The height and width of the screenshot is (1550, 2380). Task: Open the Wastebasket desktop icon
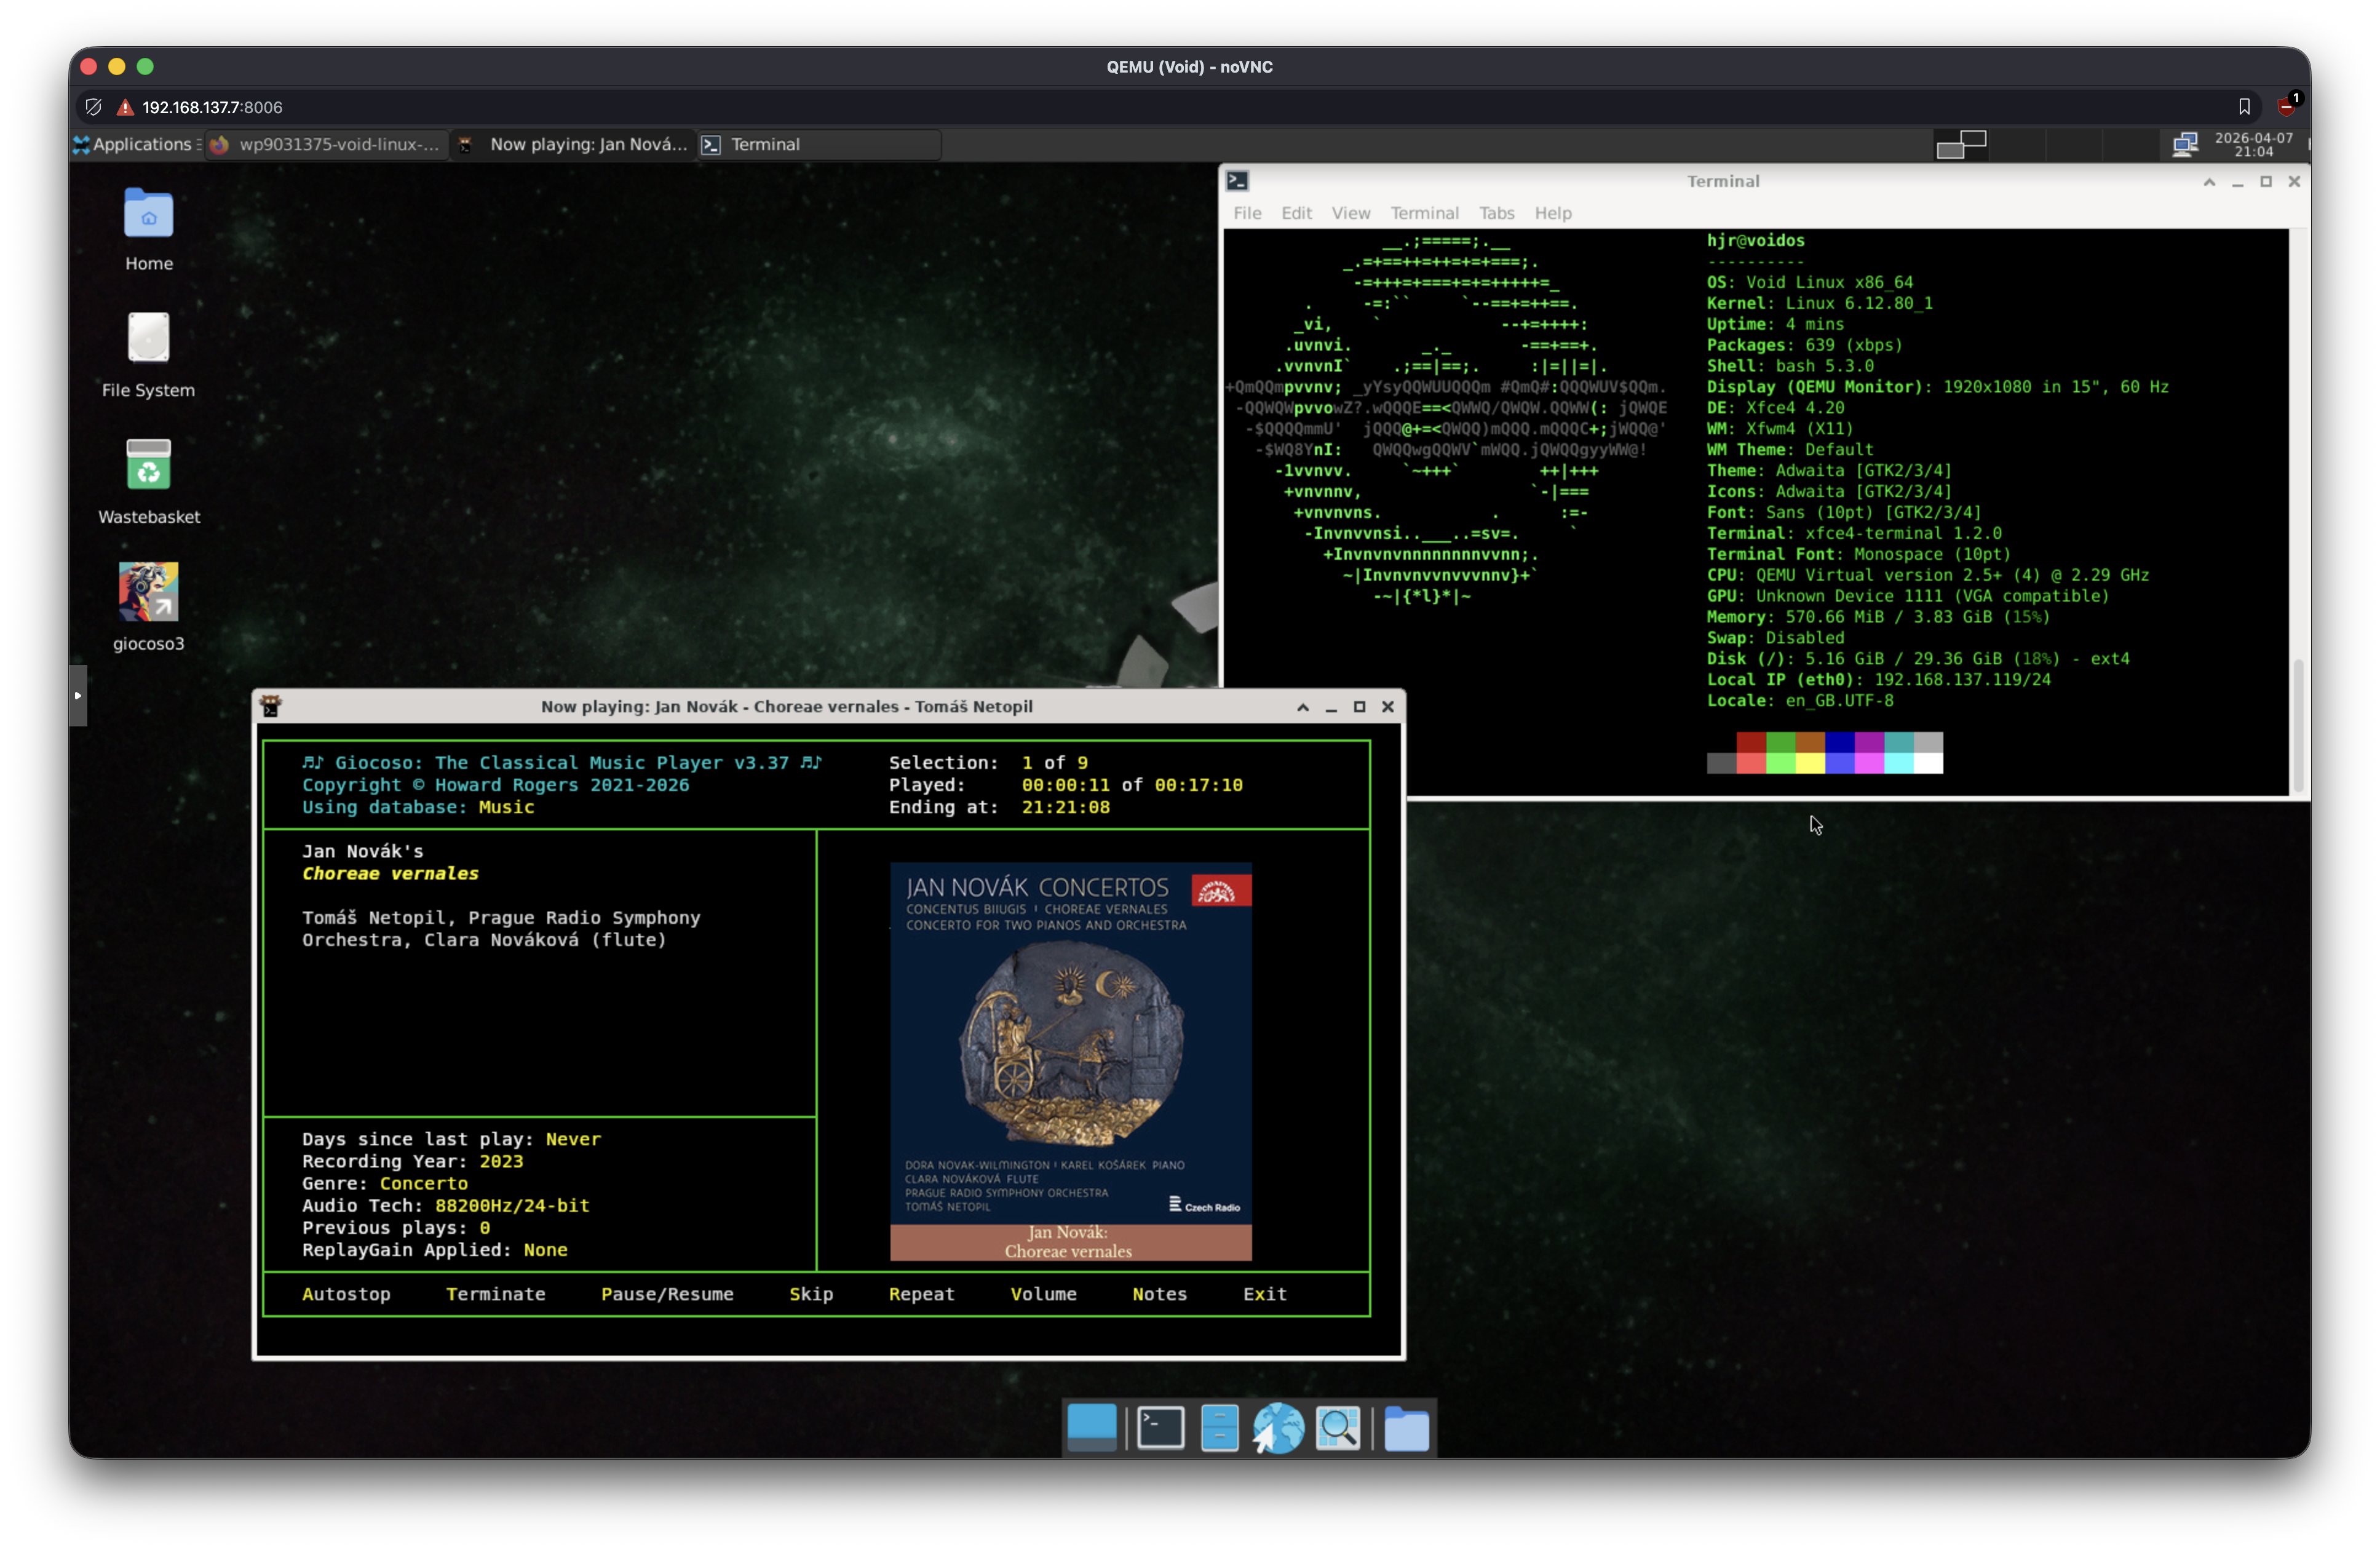(x=148, y=465)
